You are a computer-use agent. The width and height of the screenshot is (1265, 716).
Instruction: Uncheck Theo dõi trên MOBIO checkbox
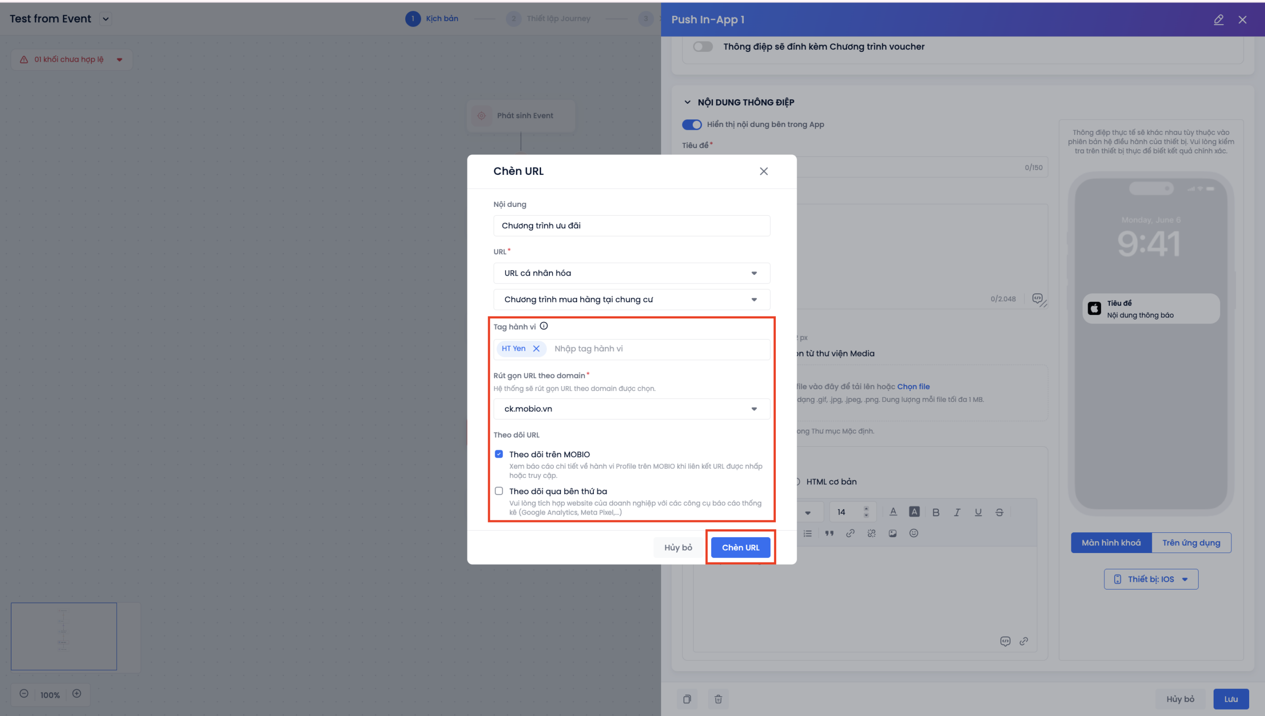click(499, 454)
